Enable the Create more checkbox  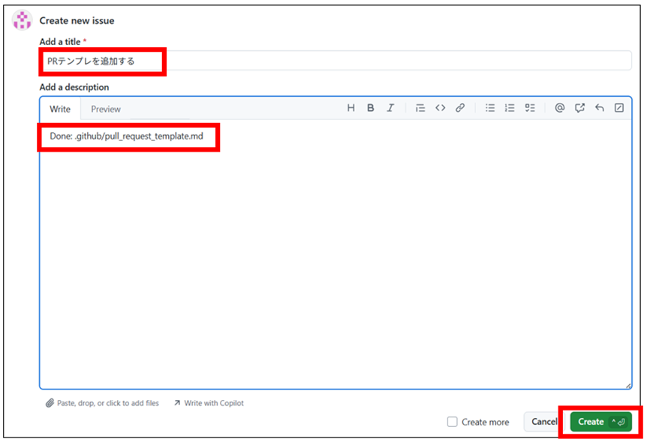tap(453, 422)
